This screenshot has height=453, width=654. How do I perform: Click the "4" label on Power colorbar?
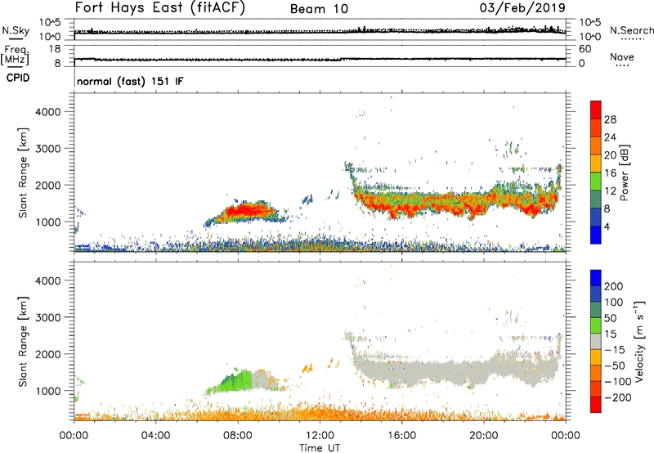coord(607,226)
